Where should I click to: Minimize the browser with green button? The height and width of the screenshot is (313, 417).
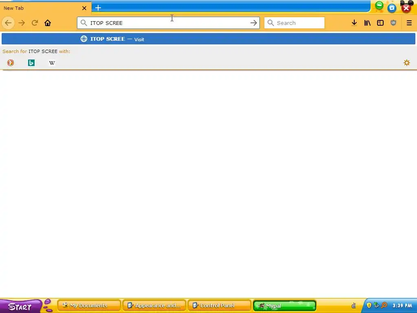379,5
